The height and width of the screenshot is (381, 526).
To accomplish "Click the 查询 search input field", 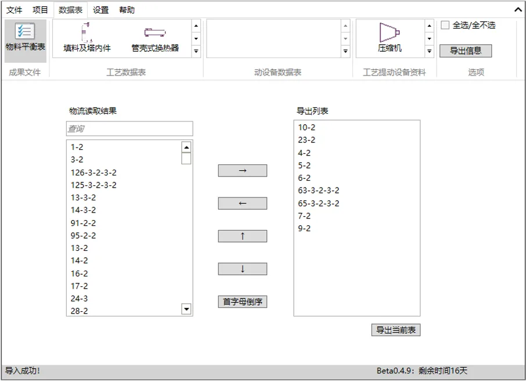I will 129,128.
